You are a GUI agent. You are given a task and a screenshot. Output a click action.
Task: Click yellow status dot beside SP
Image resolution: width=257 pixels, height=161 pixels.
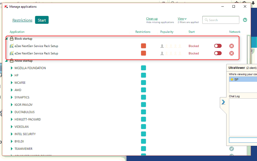[x=232, y=79]
